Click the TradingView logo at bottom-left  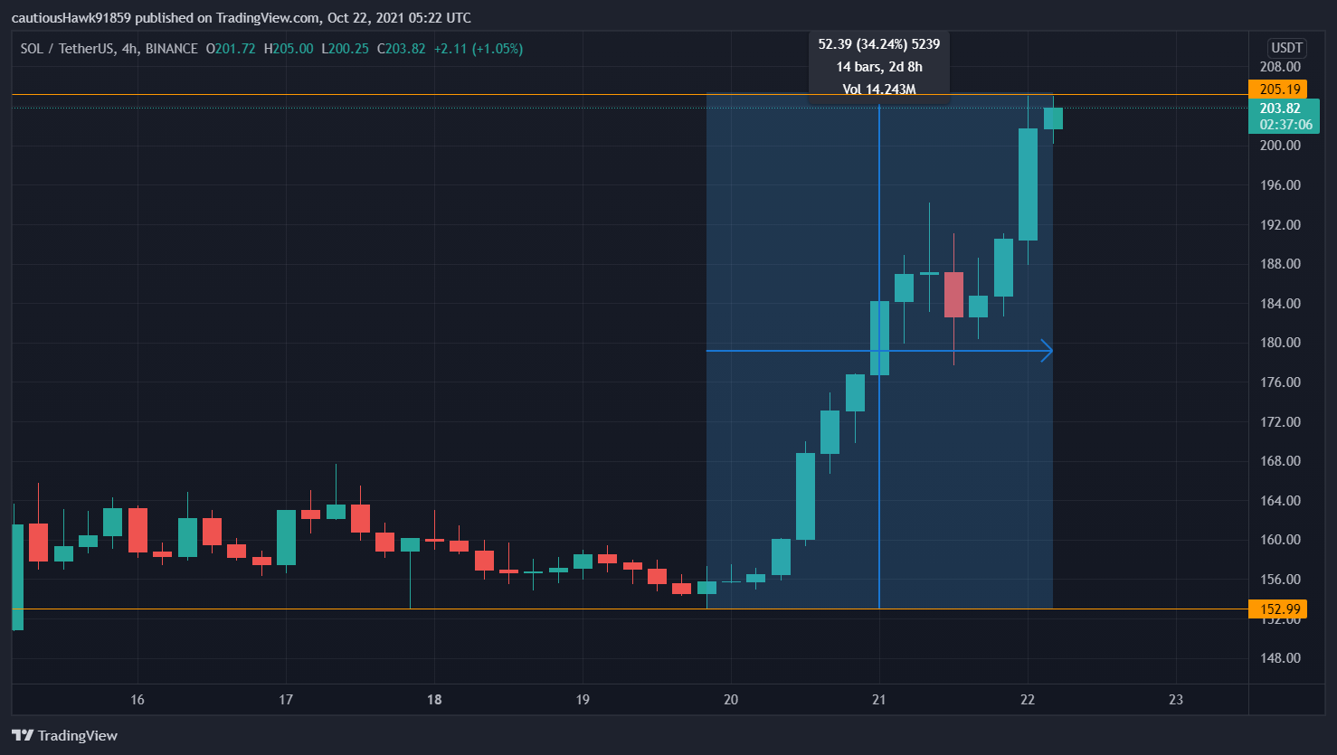64,735
